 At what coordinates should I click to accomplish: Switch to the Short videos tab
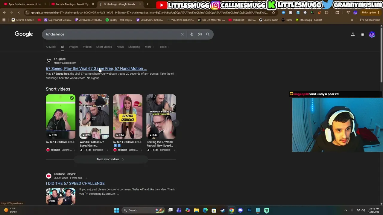(104, 47)
